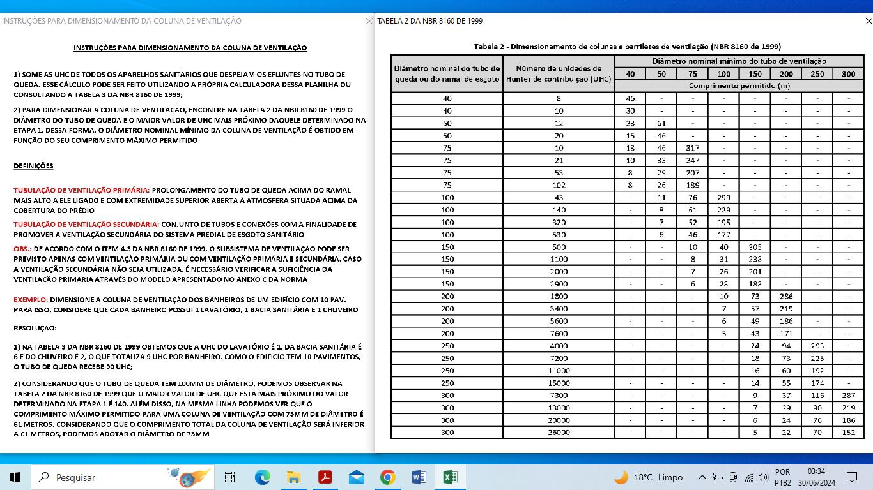Open the Windows Start menu

point(15,477)
